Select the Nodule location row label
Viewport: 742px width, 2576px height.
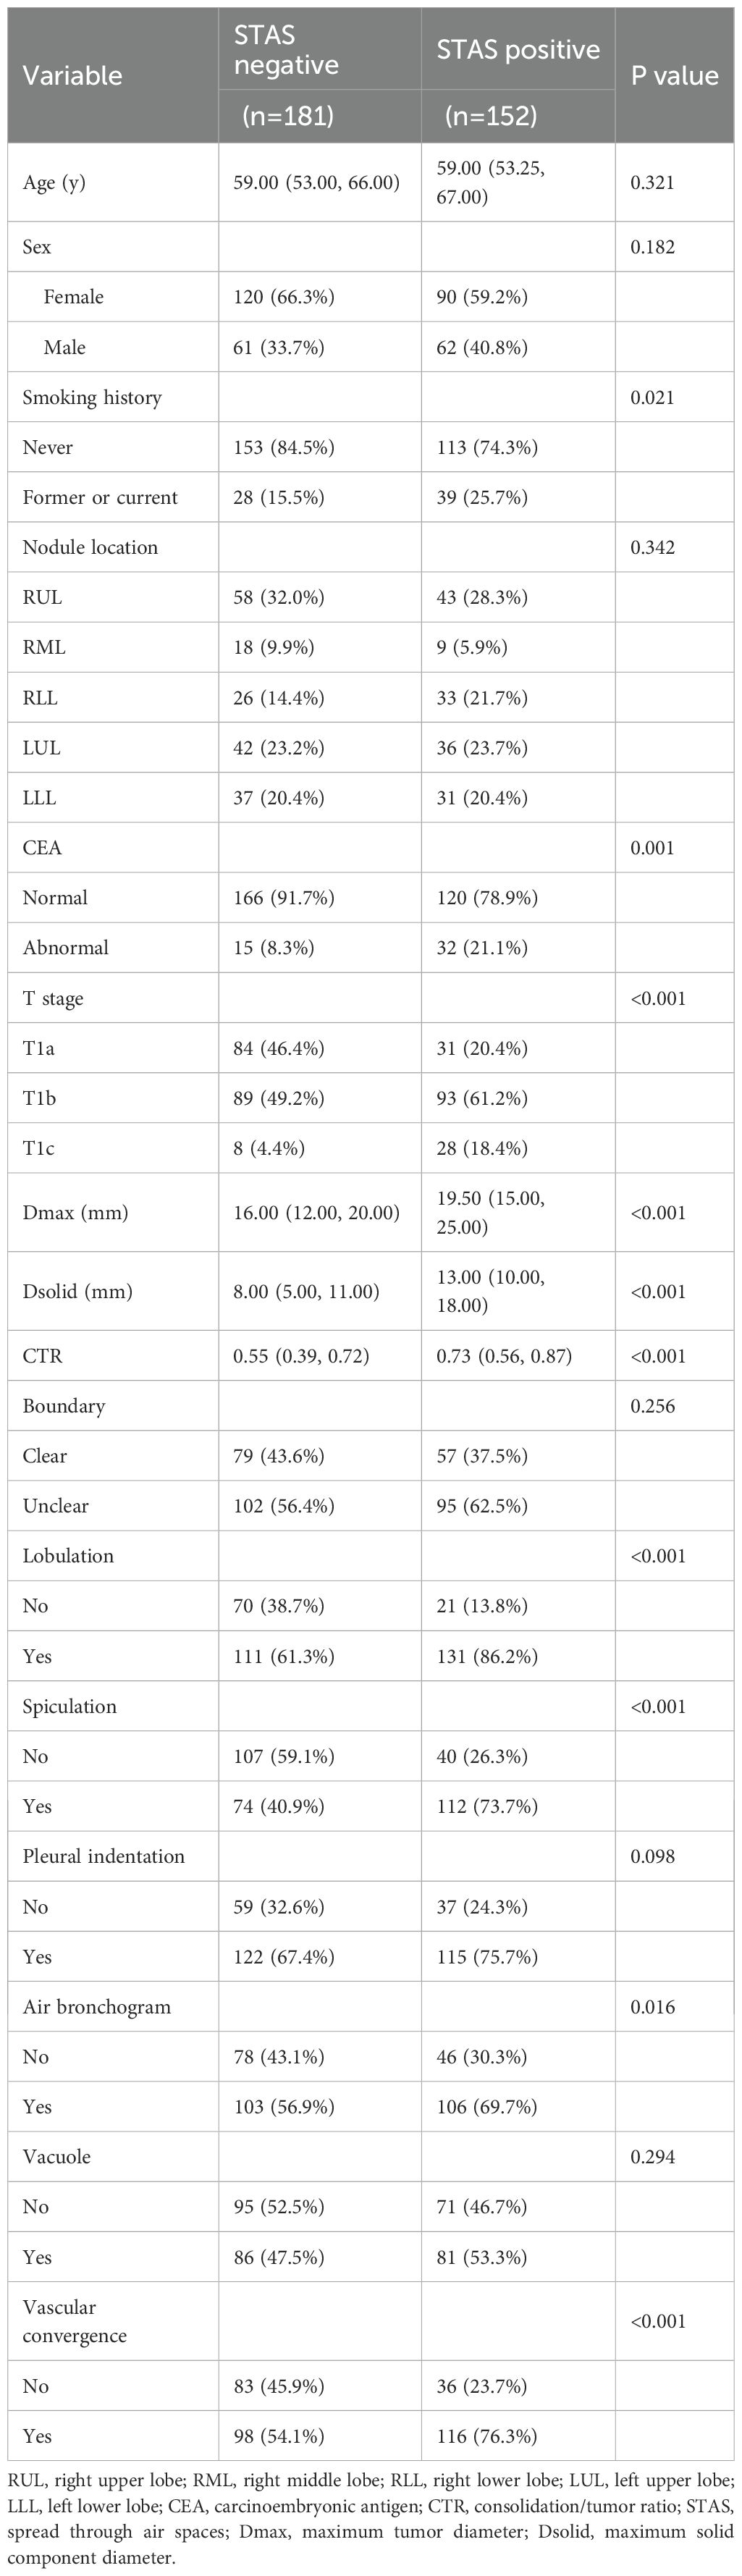click(90, 547)
